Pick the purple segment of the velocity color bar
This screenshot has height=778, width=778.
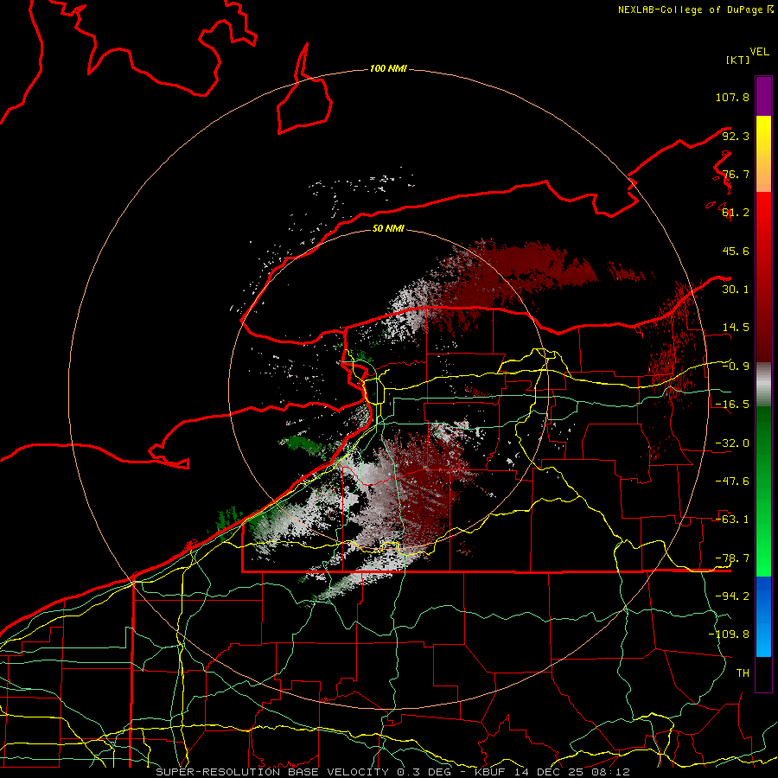763,96
